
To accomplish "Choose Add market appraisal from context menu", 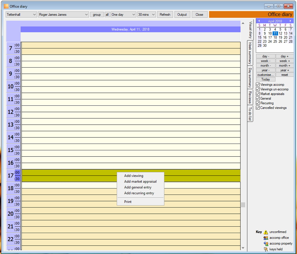I will click(140, 181).
